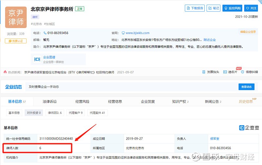Click the 京尹律师 company logo
The height and width of the screenshot is (165, 262).
point(16,18)
